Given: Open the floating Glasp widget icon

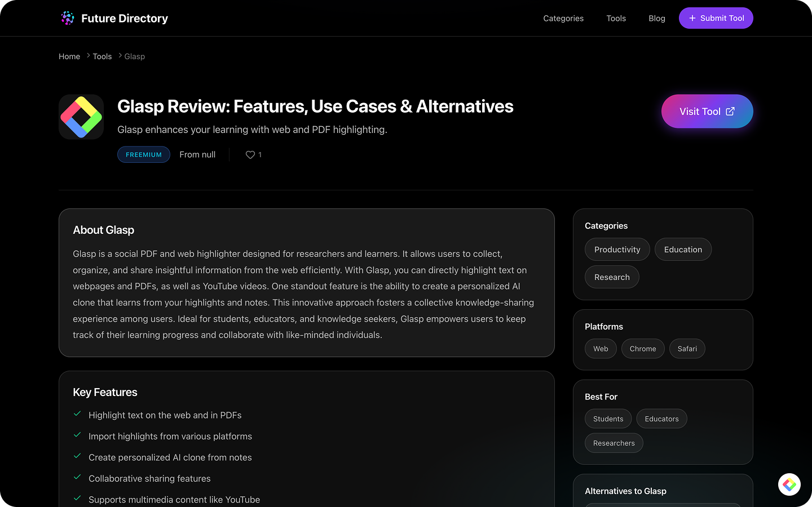Looking at the screenshot, I should coord(789,484).
